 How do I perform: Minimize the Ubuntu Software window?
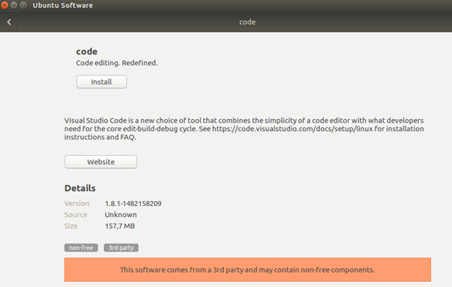13,5
